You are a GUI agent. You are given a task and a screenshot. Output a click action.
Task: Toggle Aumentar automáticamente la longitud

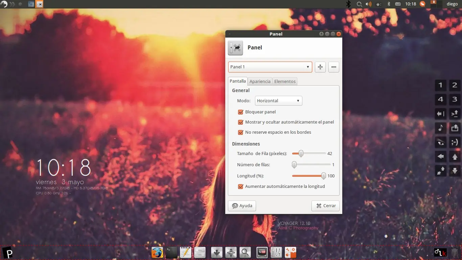tap(241, 187)
